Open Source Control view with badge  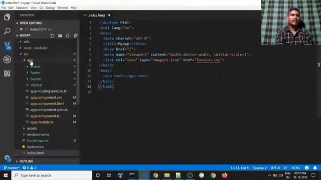point(8,45)
